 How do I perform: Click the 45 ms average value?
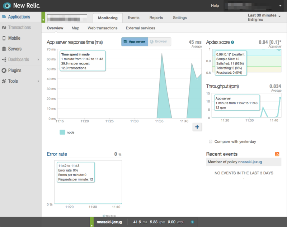[195, 42]
